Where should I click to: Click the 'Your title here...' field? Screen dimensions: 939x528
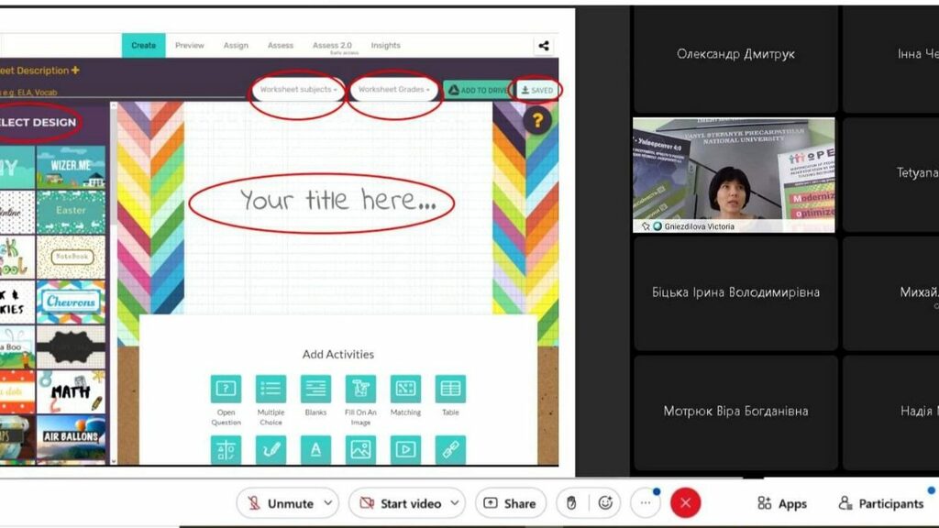click(x=321, y=201)
